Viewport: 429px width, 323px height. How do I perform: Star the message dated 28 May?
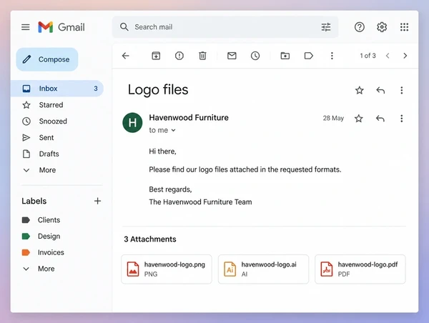click(x=359, y=119)
